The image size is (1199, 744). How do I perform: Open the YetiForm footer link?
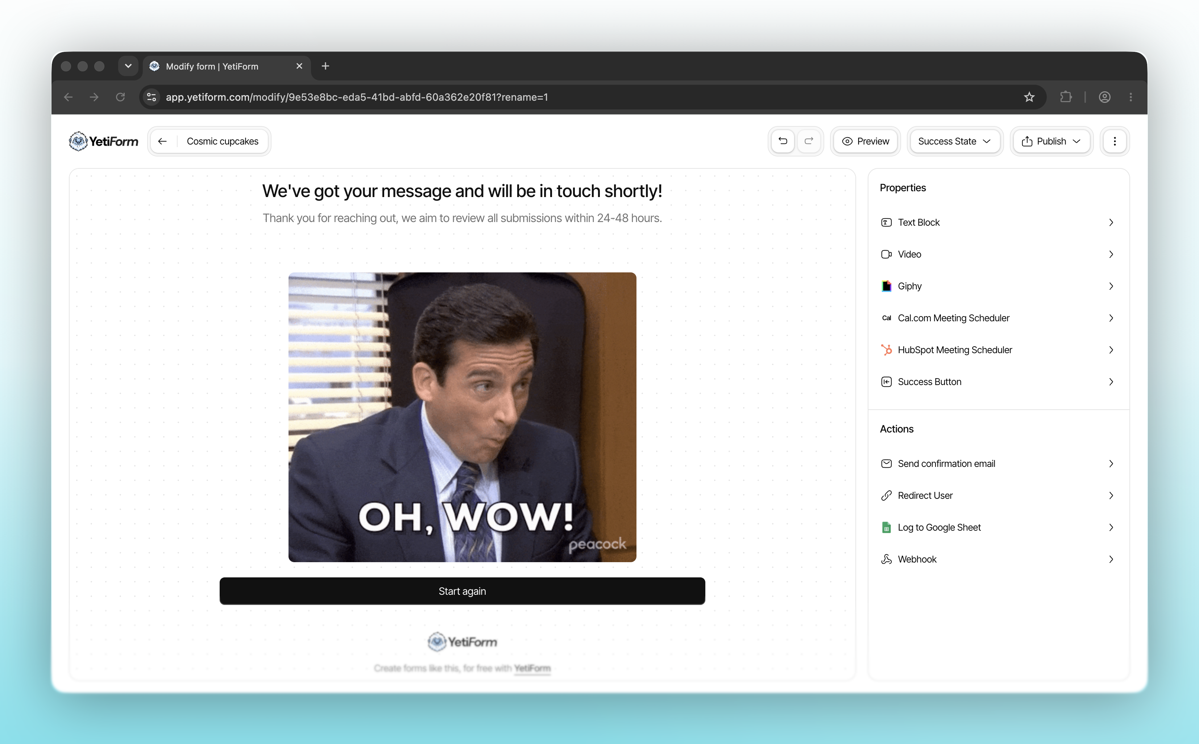[x=532, y=668]
